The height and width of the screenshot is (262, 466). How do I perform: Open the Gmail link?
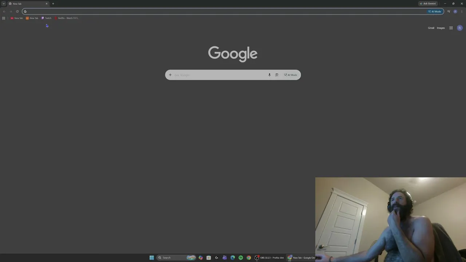(431, 28)
